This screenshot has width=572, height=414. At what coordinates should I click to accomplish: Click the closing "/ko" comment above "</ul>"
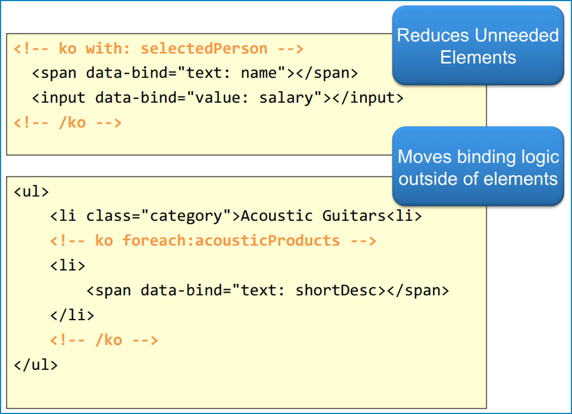tap(104, 340)
